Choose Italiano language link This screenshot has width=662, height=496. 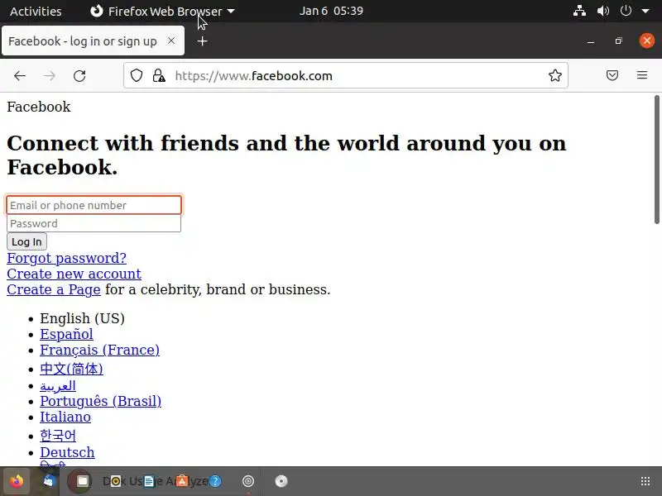65,417
